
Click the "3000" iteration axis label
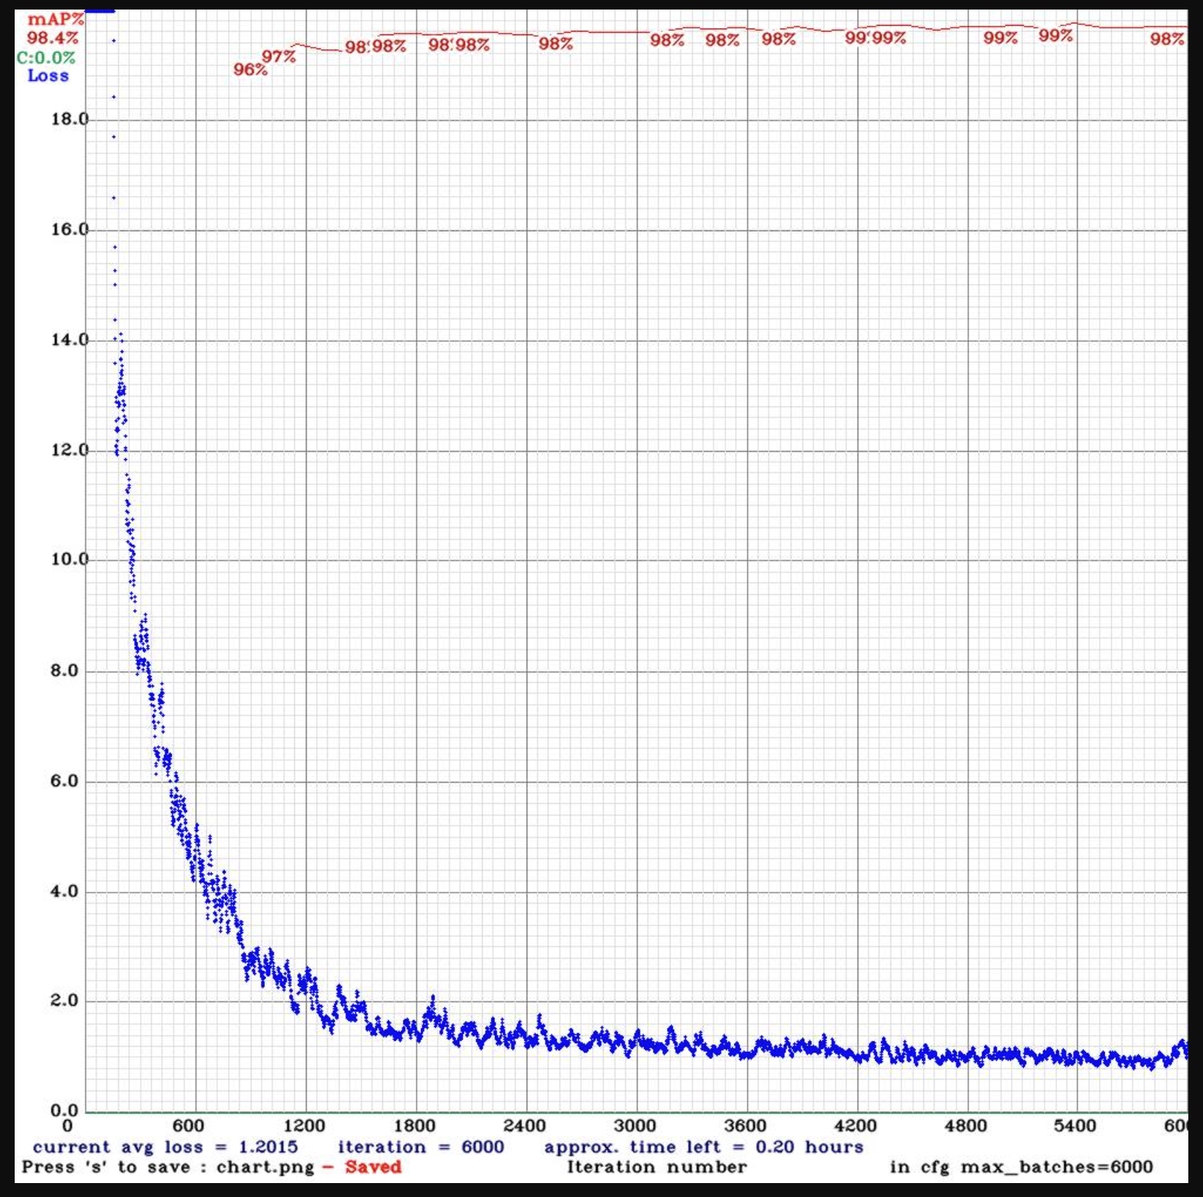[635, 1126]
